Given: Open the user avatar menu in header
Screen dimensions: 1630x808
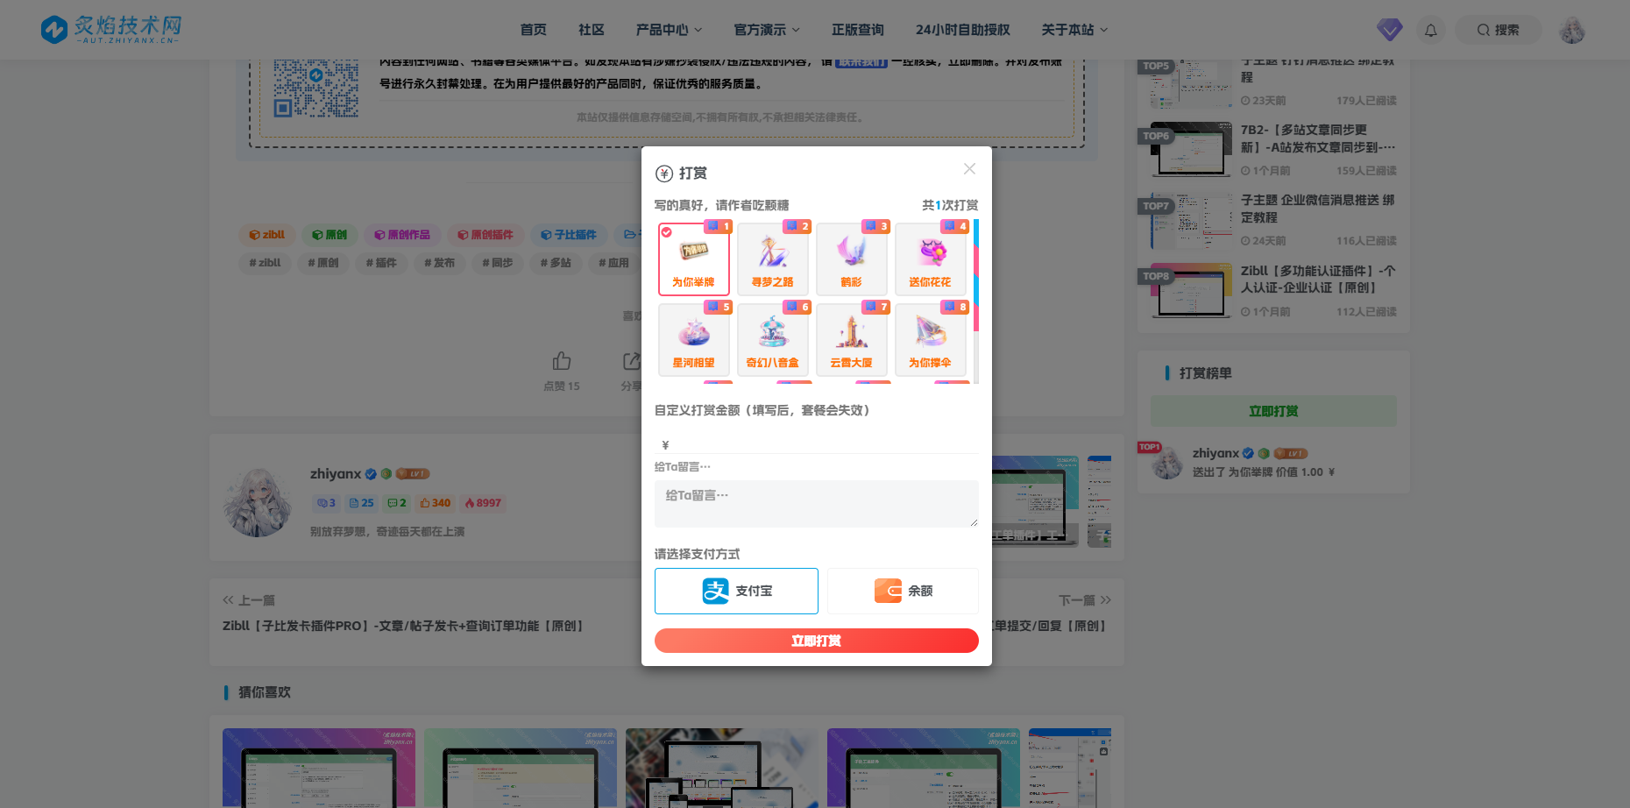Looking at the screenshot, I should click(1572, 30).
